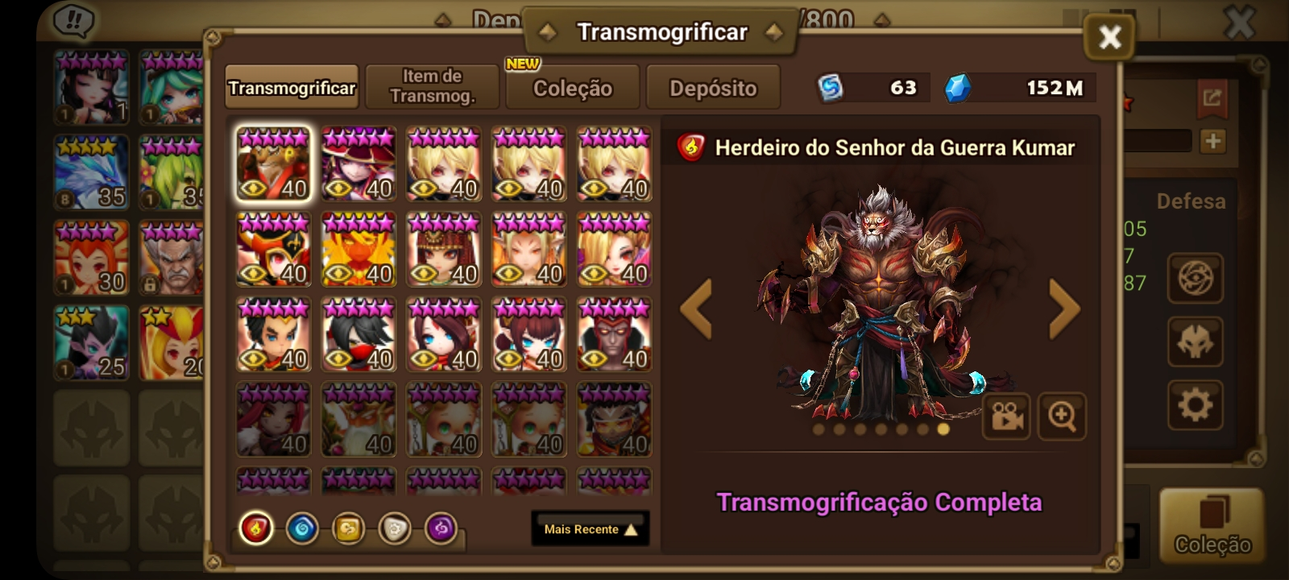The image size is (1289, 580).
Task: Click the Coleção button at bottom right
Action: pyautogui.click(x=1212, y=526)
